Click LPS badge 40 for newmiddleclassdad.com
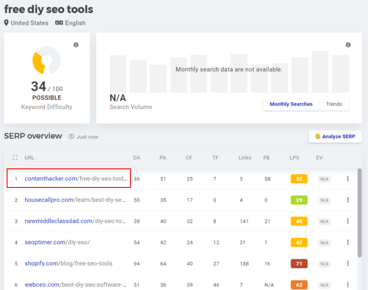 point(299,221)
